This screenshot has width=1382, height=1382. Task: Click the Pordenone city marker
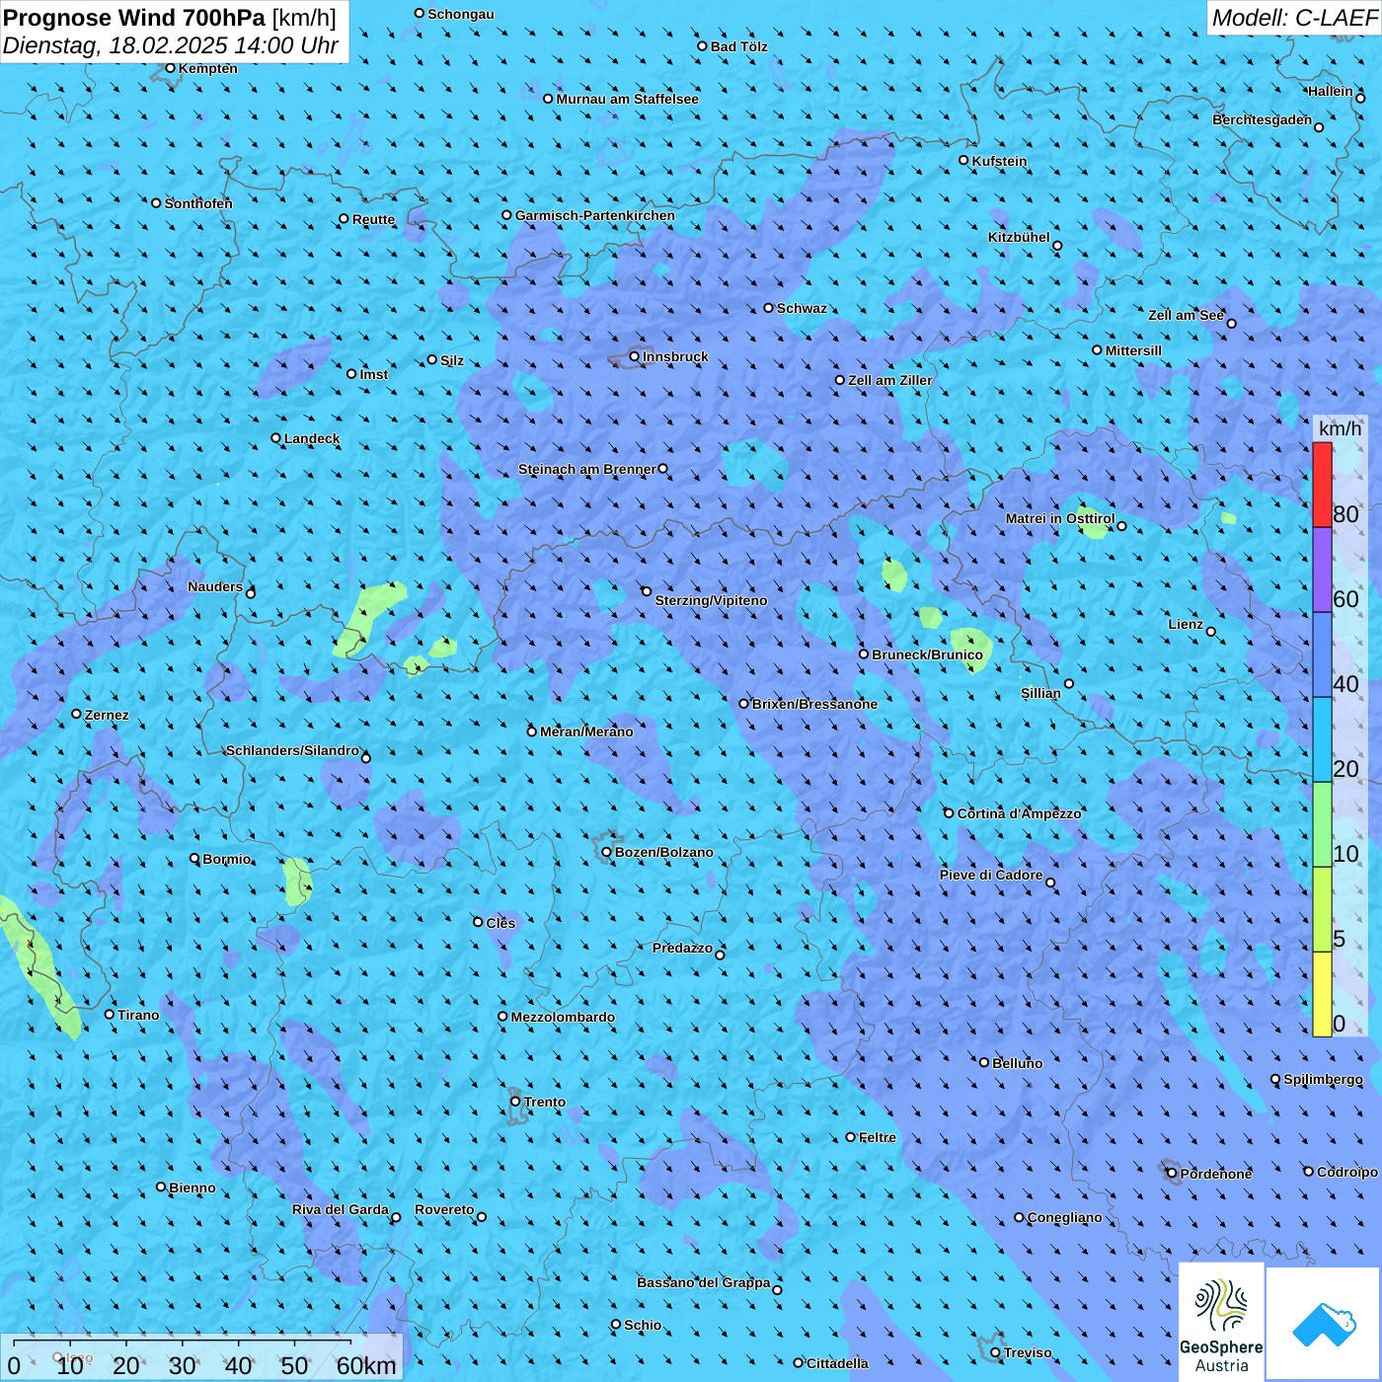(1172, 1173)
